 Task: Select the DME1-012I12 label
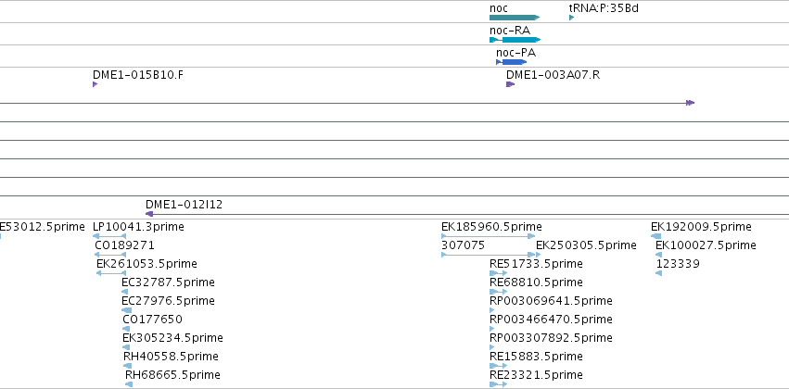185,205
